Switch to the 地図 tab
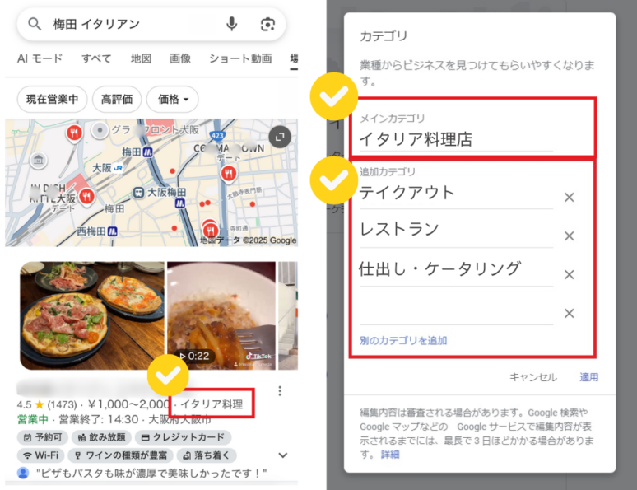This screenshot has height=490, width=637. 141,58
